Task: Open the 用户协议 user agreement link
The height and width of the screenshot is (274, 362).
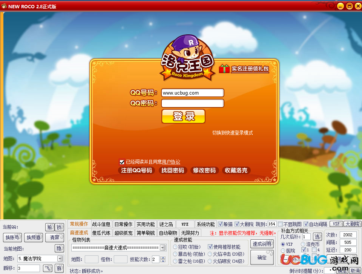Action: coord(171,162)
